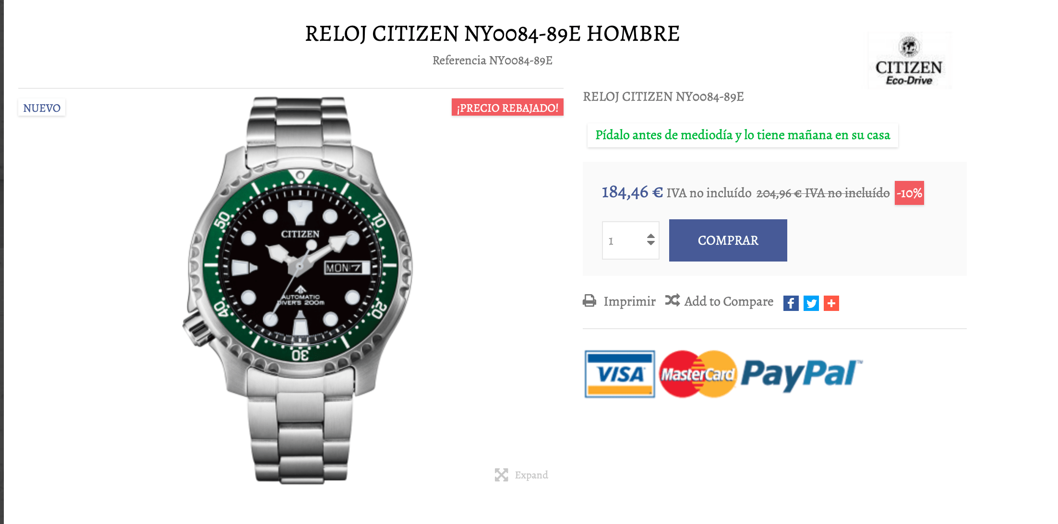The height and width of the screenshot is (524, 1058).
Task: Open the Citizen Eco-Drive brand logo
Action: tap(909, 61)
